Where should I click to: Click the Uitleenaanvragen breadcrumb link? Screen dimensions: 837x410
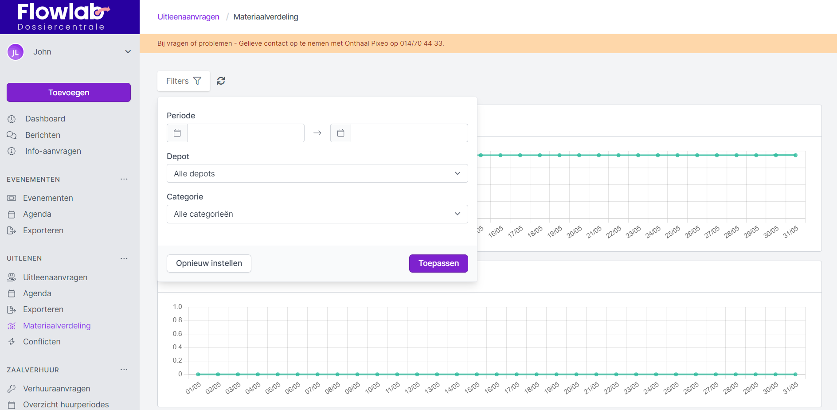tap(188, 17)
